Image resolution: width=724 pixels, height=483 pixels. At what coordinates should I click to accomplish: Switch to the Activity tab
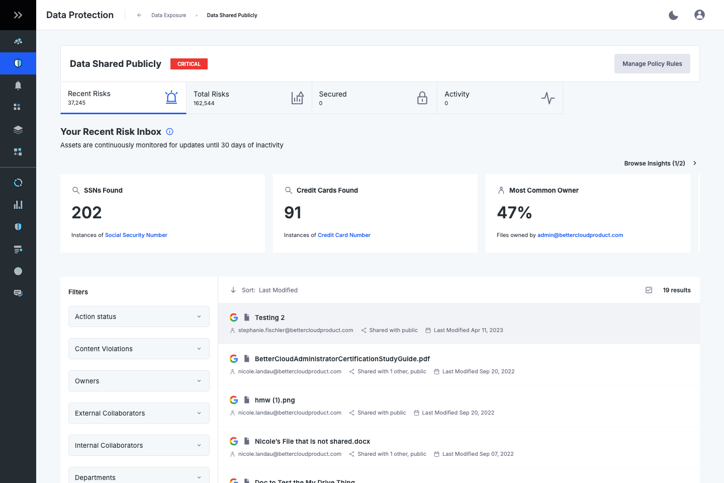tap(500, 98)
